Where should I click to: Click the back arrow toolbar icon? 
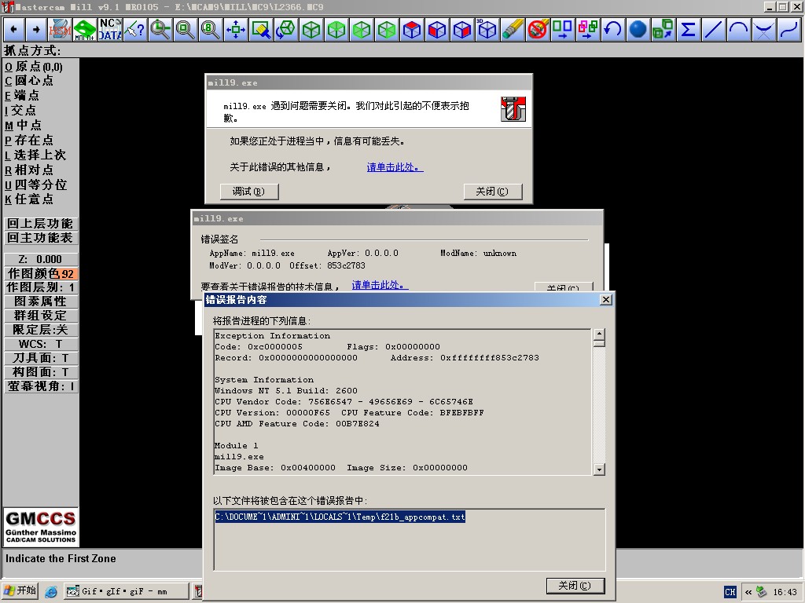14,30
